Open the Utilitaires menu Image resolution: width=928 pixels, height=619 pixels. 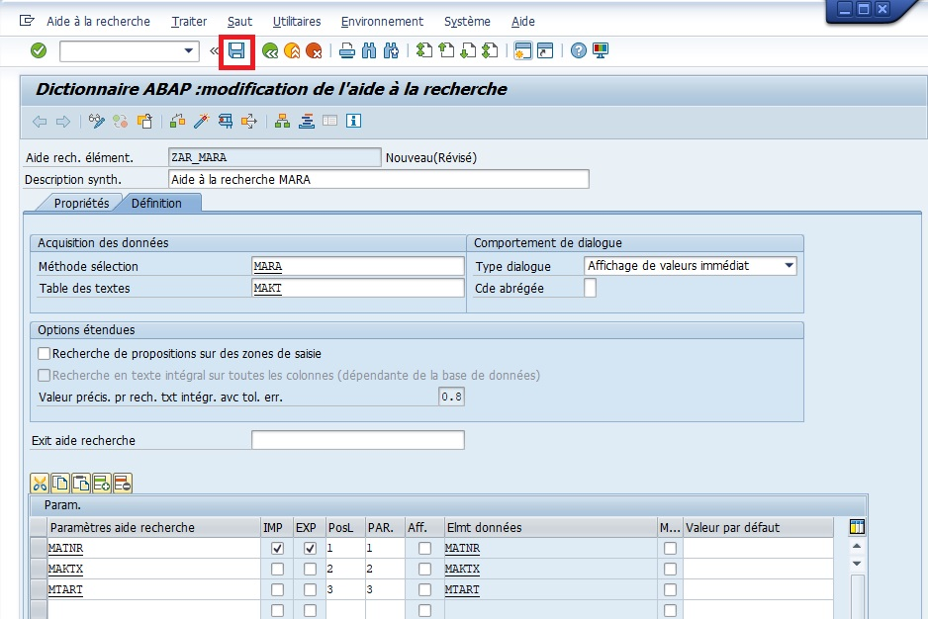(296, 21)
